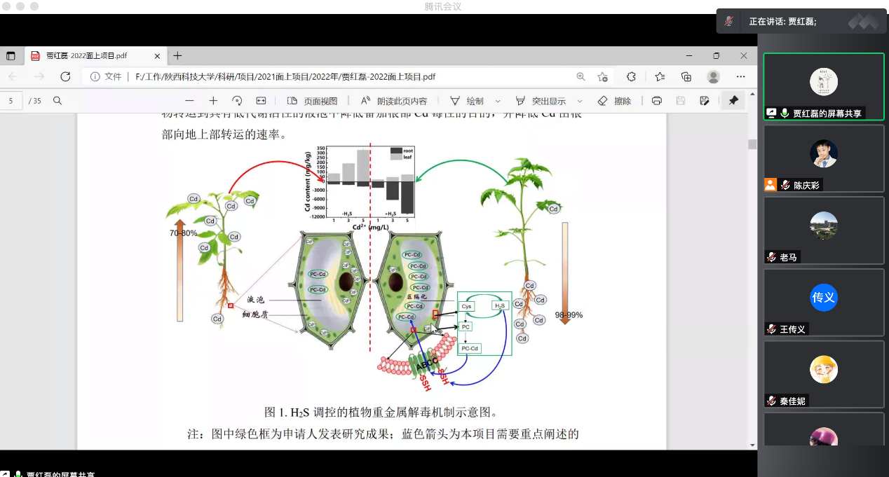Viewport: 889px width, 477px height.
Task: Zoom out of the PDF page
Action: [x=189, y=101]
